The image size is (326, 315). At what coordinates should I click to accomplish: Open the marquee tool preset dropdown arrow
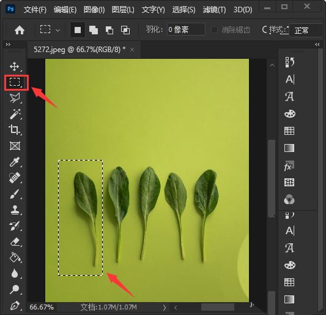click(57, 31)
